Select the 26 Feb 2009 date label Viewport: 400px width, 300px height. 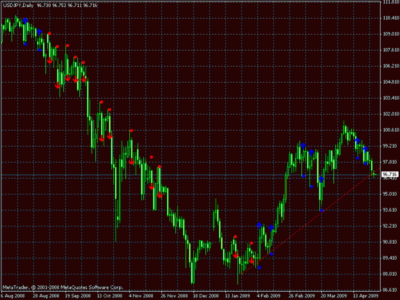coord(302,296)
